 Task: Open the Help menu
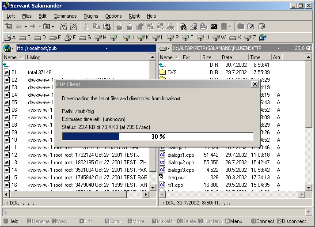pyautogui.click(x=151, y=16)
